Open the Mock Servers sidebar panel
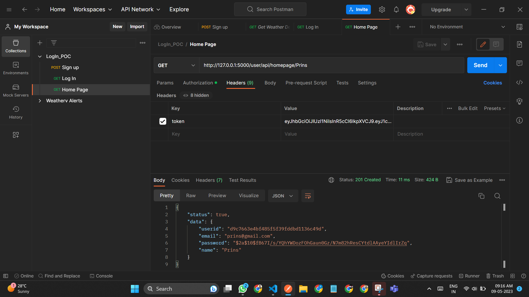This screenshot has width=529, height=297. coord(16,90)
